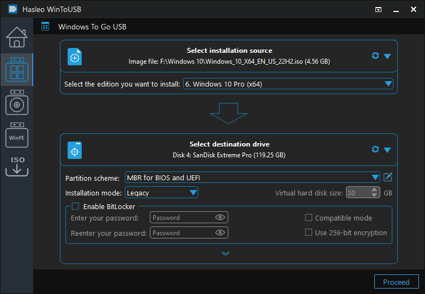
Task: Expand more options with double chevron
Action: coord(226,253)
